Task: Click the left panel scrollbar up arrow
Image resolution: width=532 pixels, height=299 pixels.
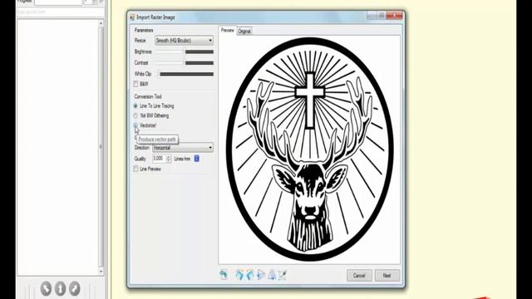Action: point(101,23)
